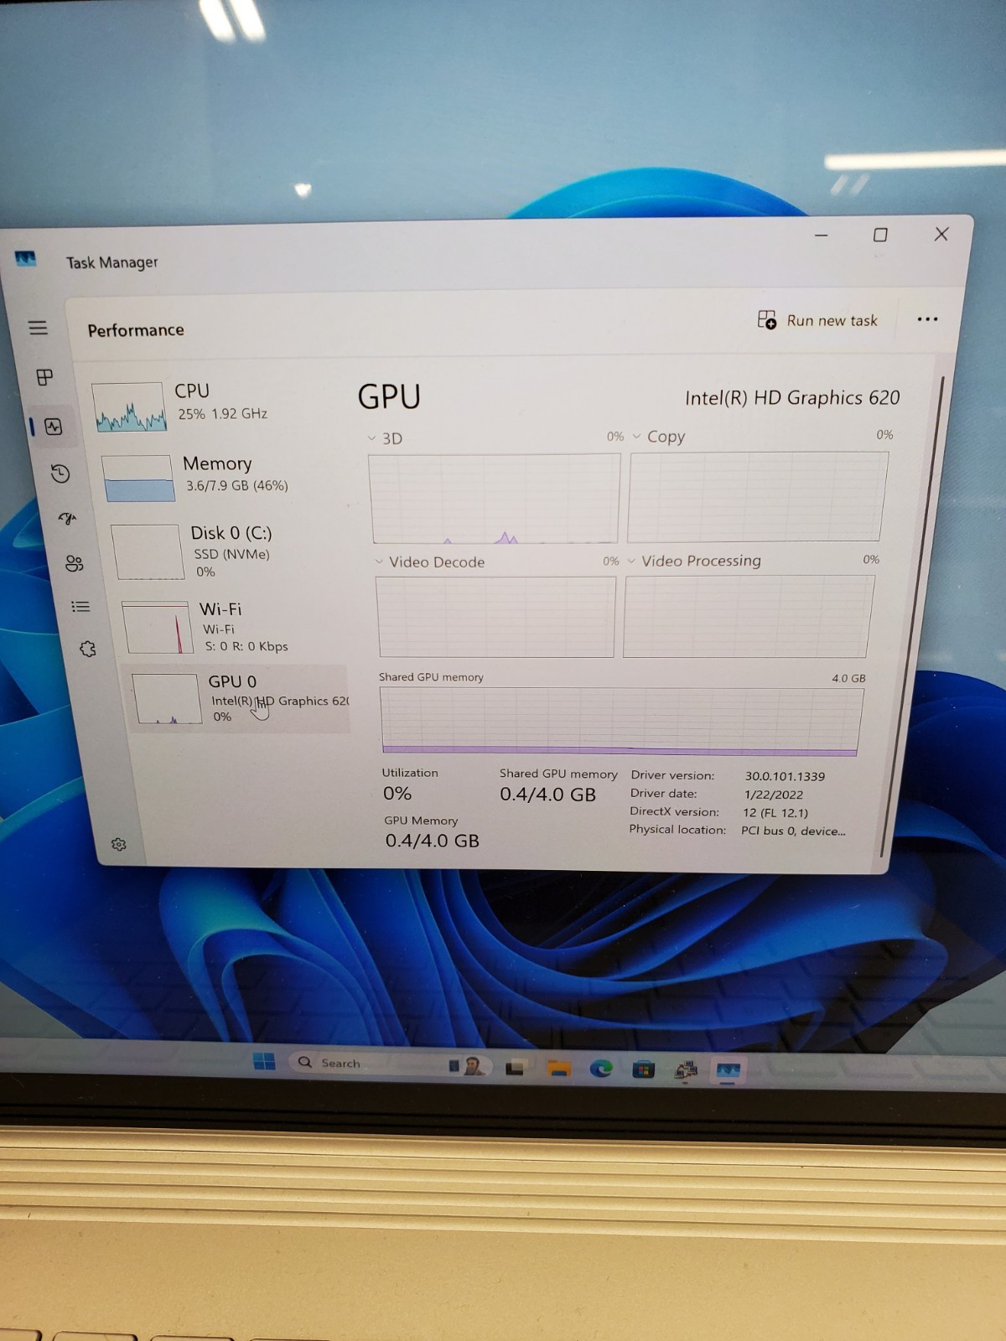Open the Services page icon

pos(88,649)
